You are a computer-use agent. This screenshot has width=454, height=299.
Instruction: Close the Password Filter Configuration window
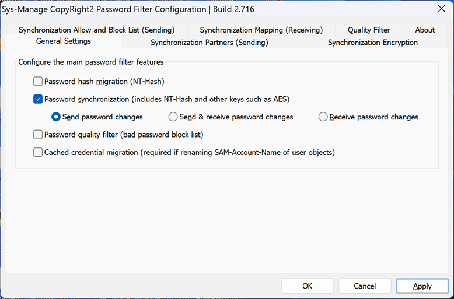pyautogui.click(x=442, y=9)
